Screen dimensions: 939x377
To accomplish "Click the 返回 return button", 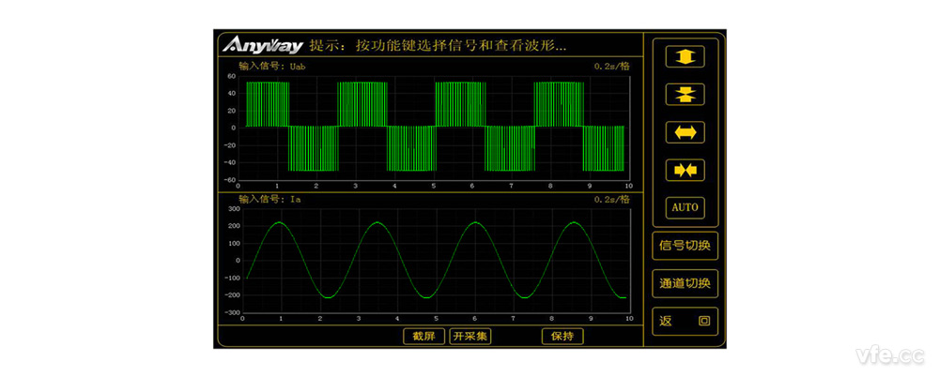I will click(x=685, y=321).
